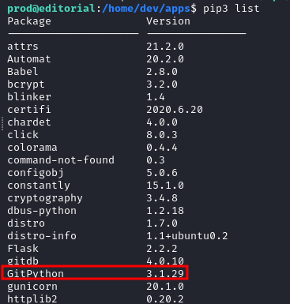Click the cryptography package entry

[x=45, y=198]
